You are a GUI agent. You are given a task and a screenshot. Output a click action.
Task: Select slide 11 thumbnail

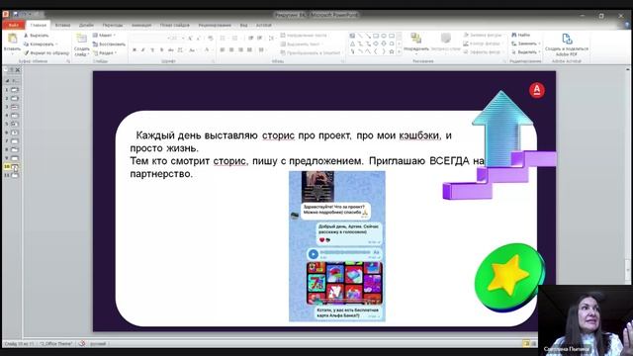pyautogui.click(x=15, y=175)
